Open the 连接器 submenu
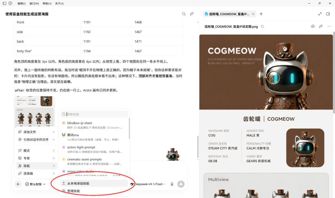 click(x=37, y=174)
